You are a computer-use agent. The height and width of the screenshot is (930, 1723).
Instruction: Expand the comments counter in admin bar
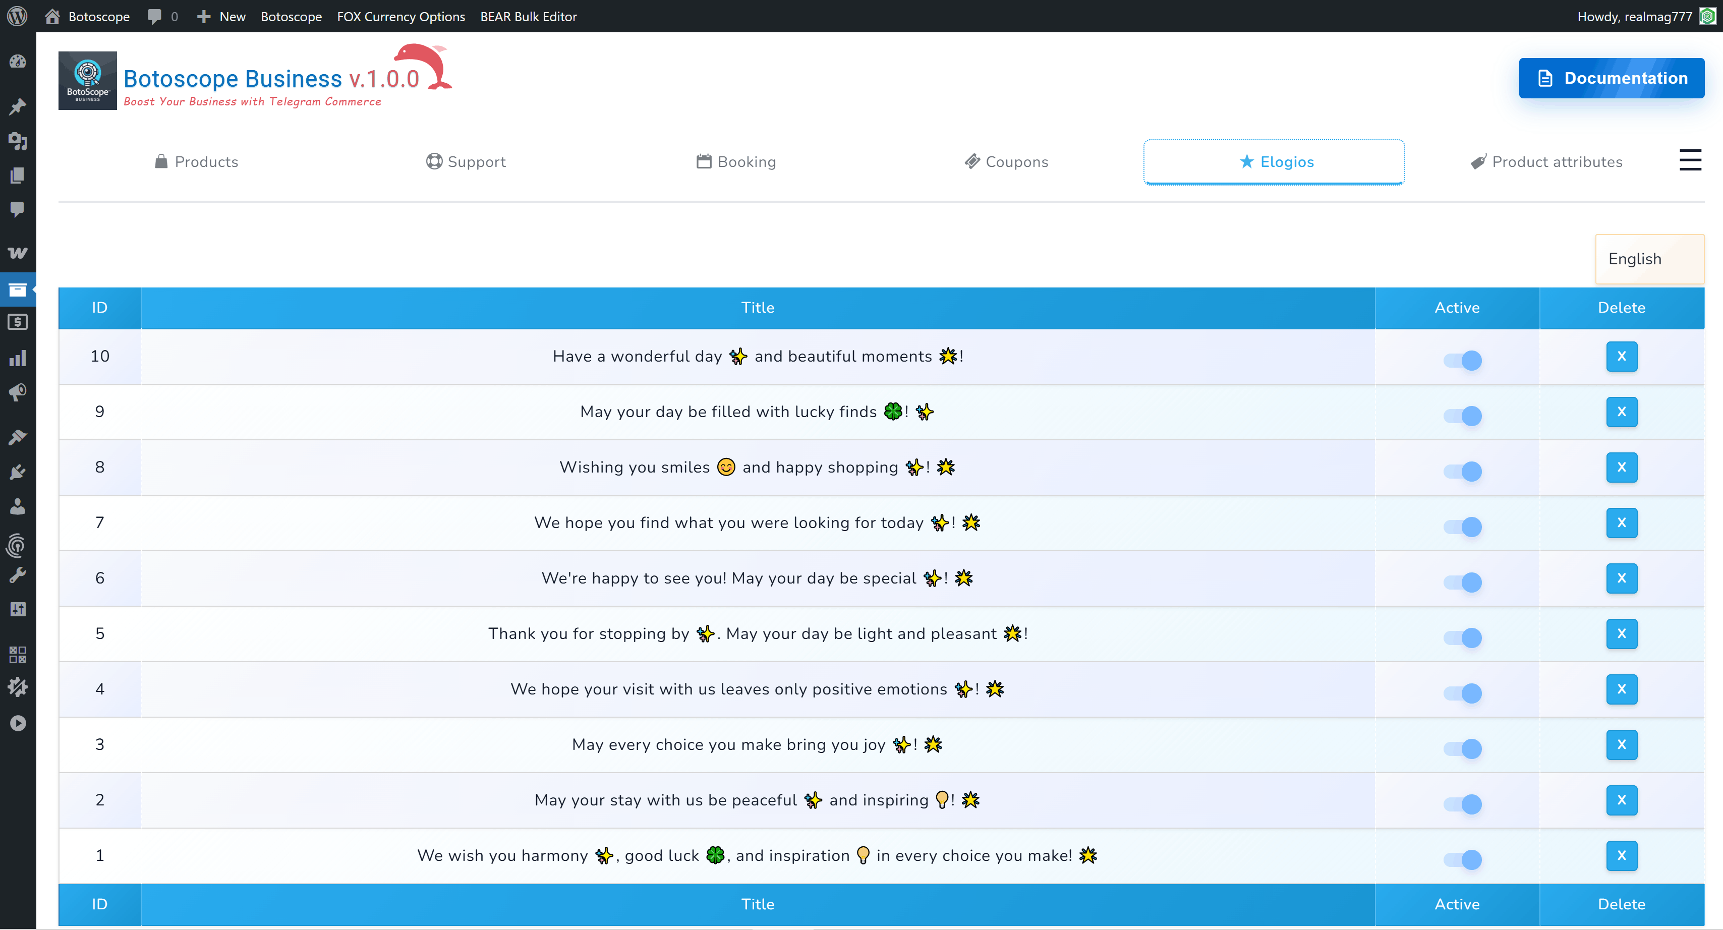coord(162,16)
